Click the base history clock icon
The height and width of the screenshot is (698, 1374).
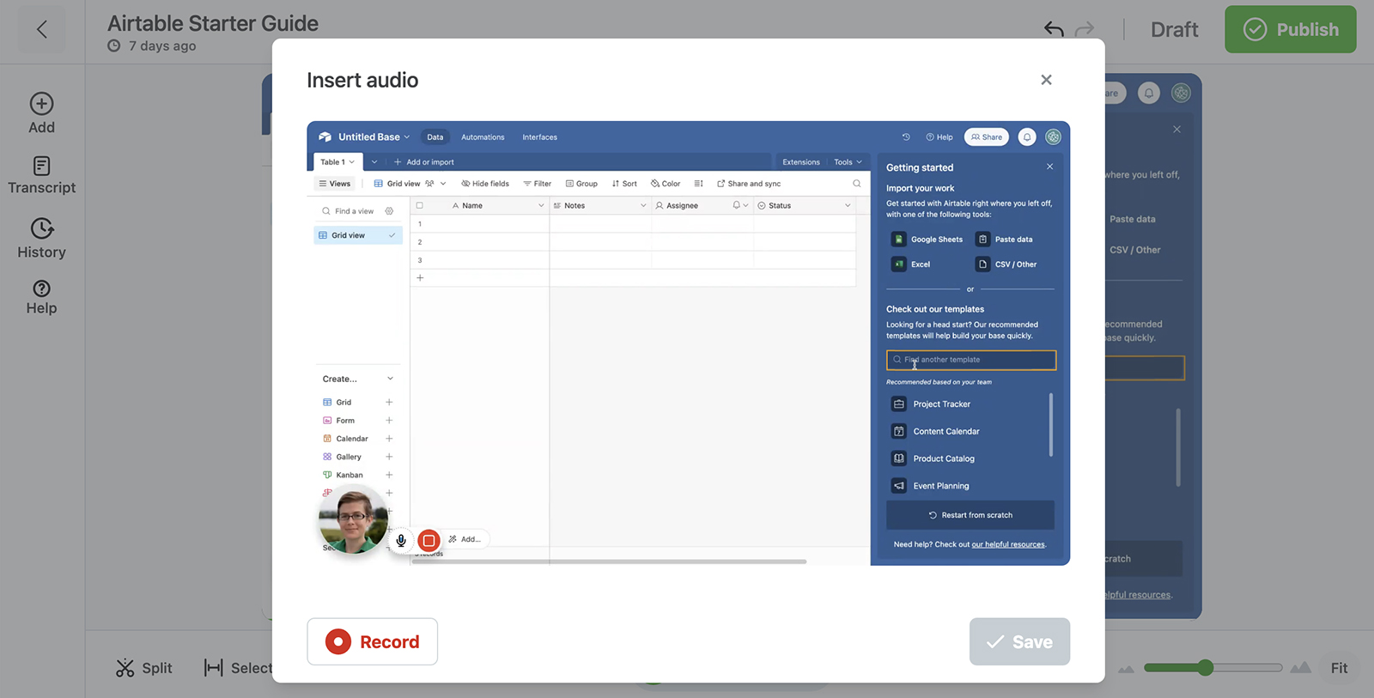pos(906,137)
